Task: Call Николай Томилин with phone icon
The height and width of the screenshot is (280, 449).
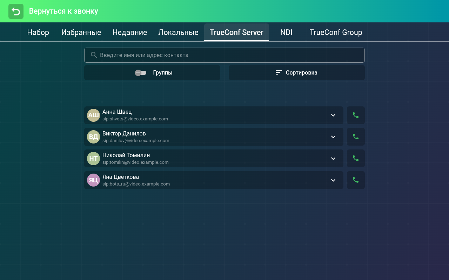Action: click(356, 159)
